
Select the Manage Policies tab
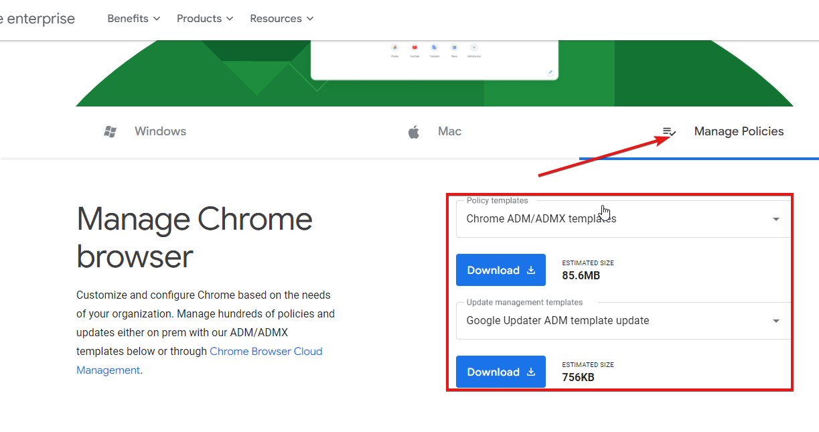723,131
